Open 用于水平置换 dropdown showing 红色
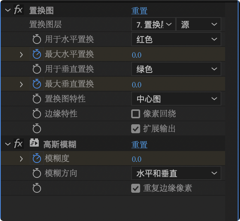 [x=176, y=39]
